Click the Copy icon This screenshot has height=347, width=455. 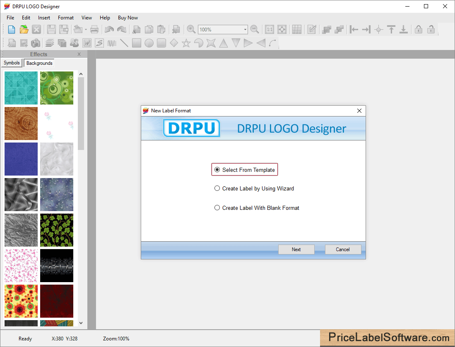point(149,30)
